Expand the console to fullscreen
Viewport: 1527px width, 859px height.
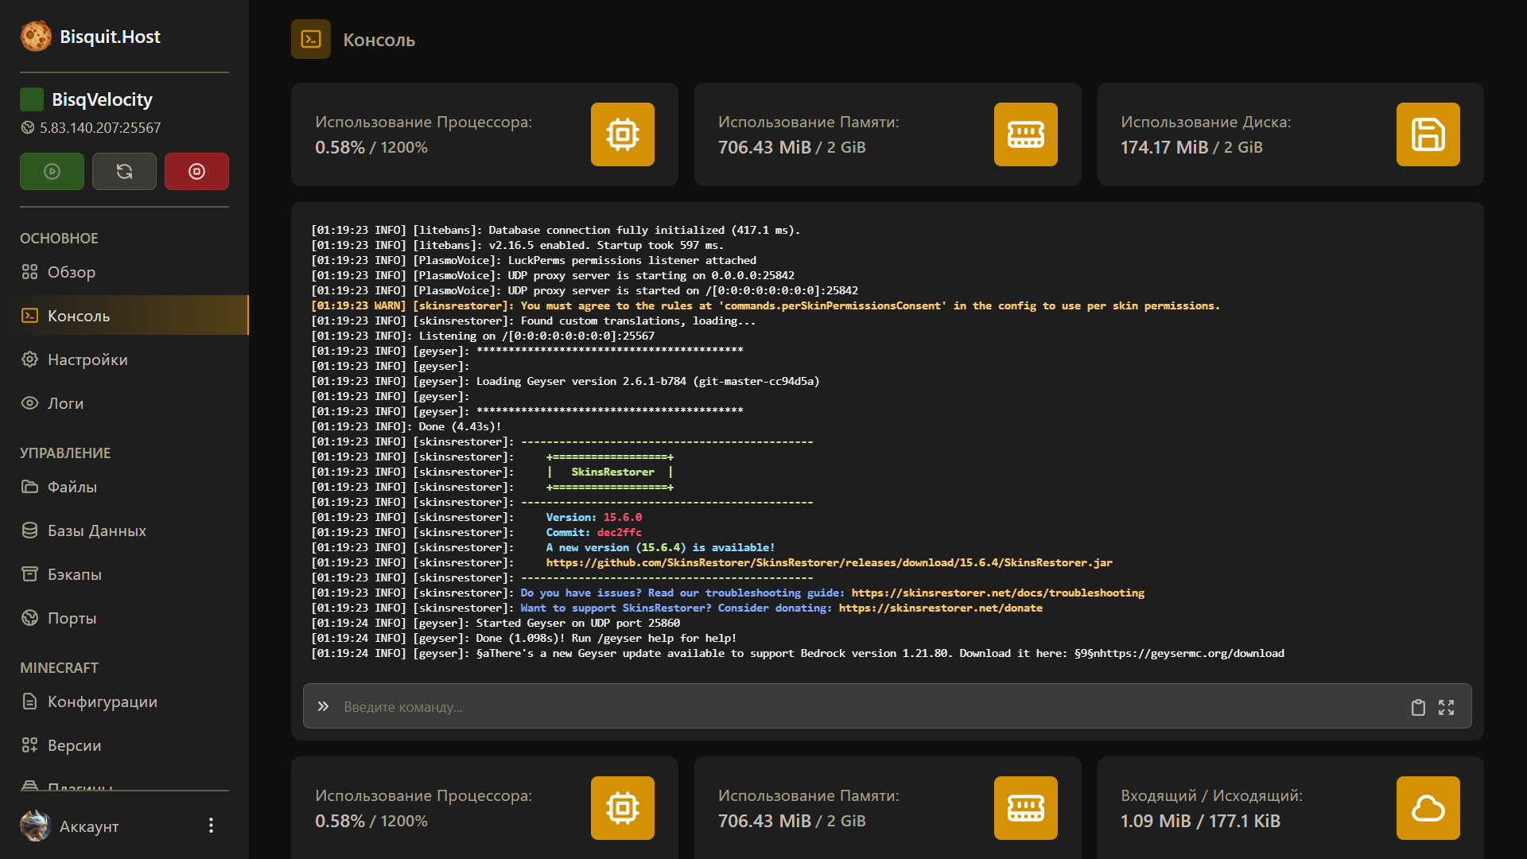pyautogui.click(x=1446, y=706)
